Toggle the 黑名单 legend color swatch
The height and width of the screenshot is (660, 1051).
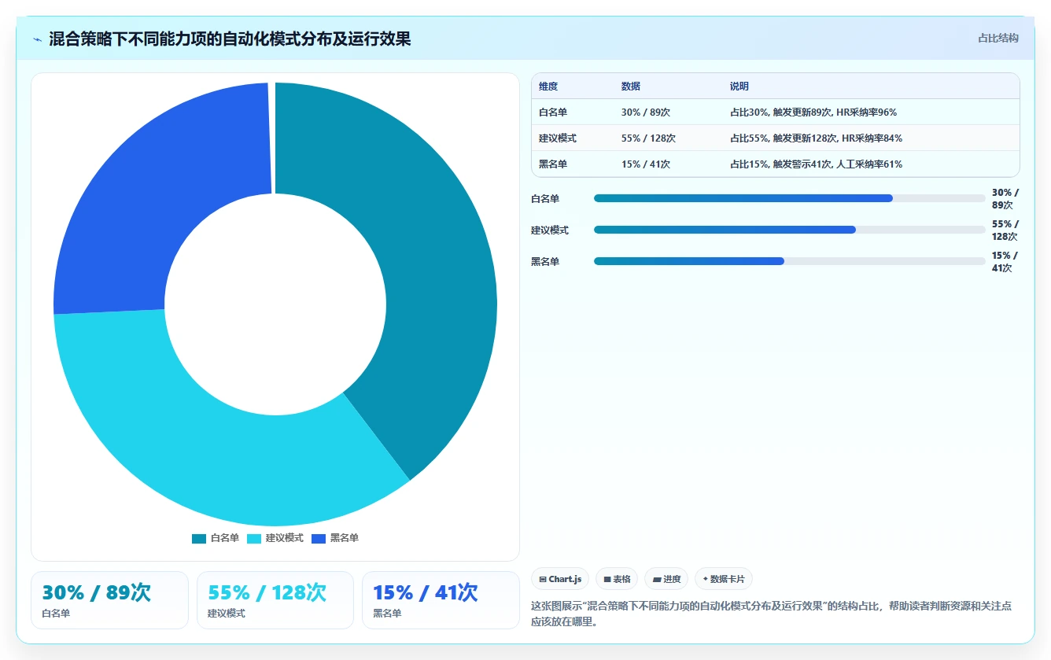tap(319, 538)
